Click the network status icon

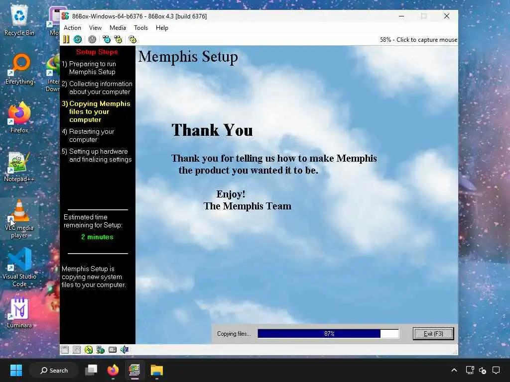click(x=101, y=350)
